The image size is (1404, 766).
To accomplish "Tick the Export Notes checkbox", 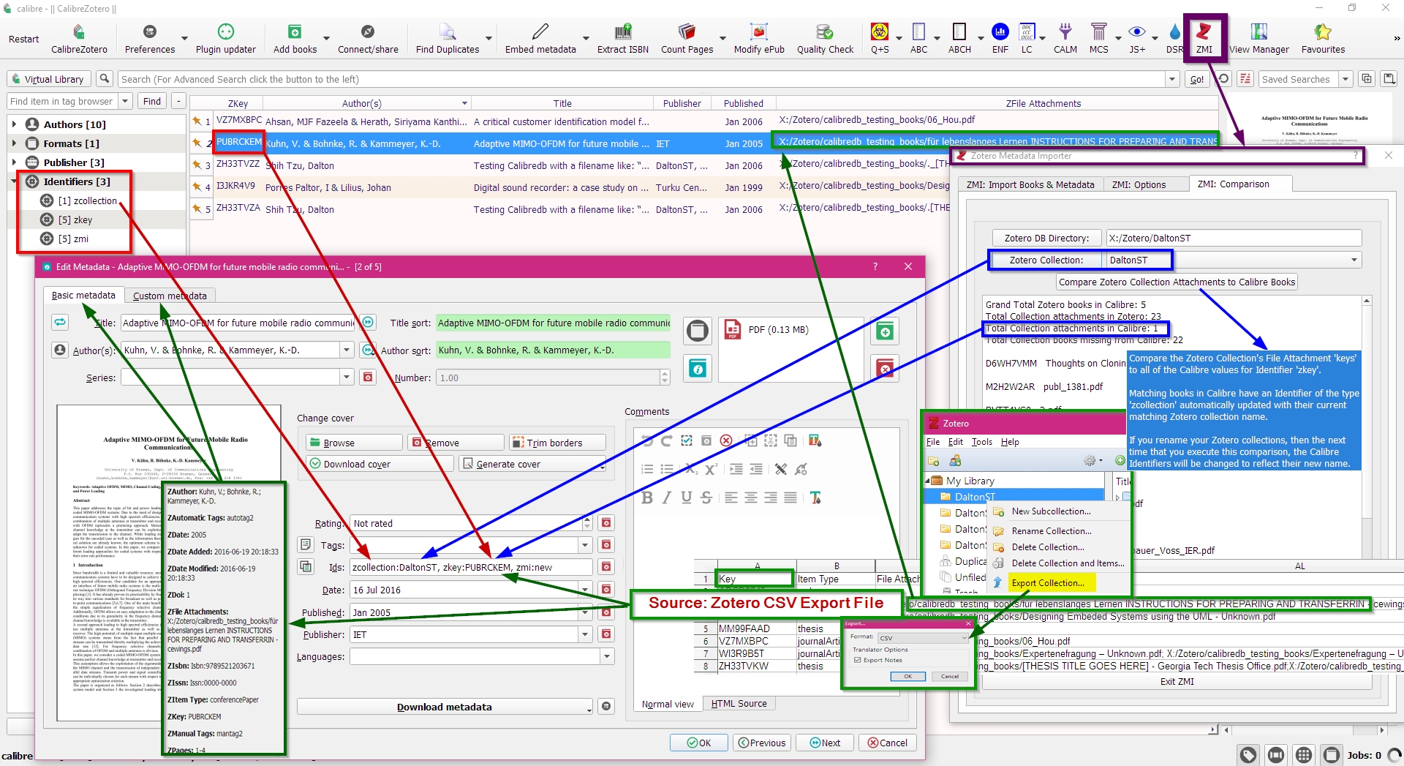I will click(858, 661).
